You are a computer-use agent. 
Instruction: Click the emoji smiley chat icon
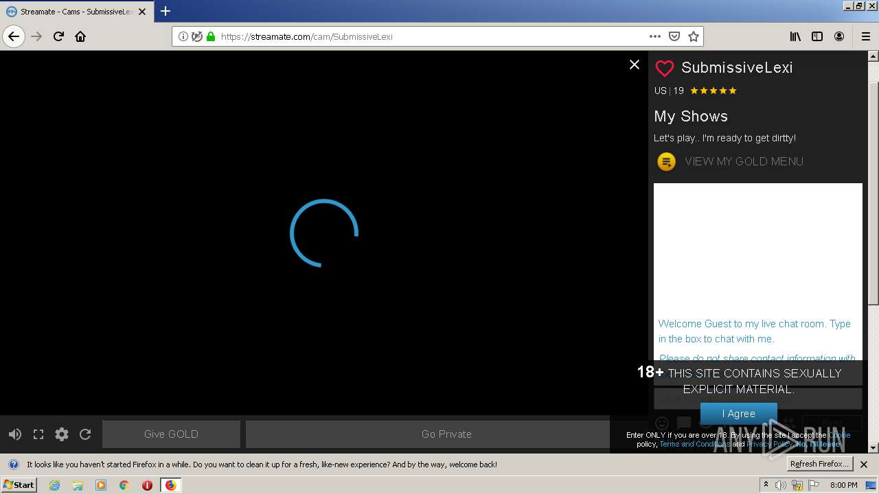pyautogui.click(x=662, y=423)
